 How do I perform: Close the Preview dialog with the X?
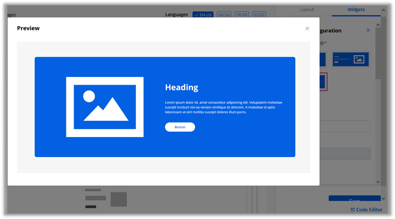(x=307, y=28)
